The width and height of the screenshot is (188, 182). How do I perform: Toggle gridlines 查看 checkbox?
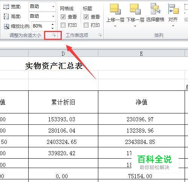point(63,17)
